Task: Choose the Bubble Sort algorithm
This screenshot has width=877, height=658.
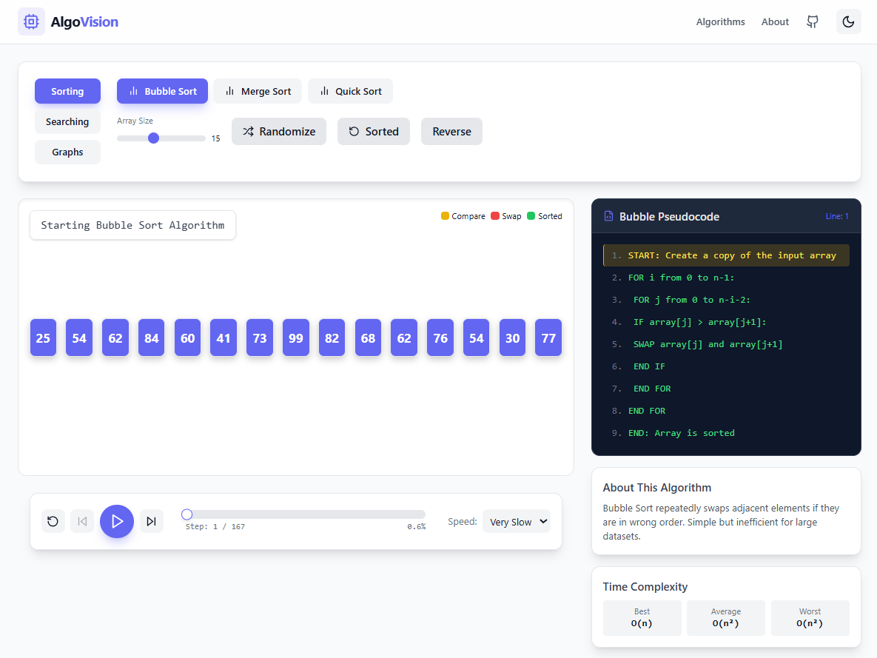Action: pos(162,91)
